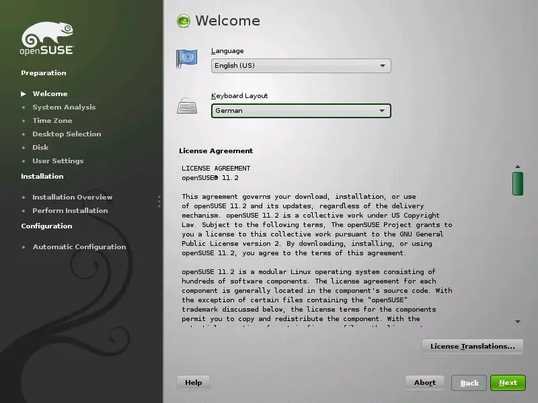
Task: Click the Back button
Action: (469, 383)
